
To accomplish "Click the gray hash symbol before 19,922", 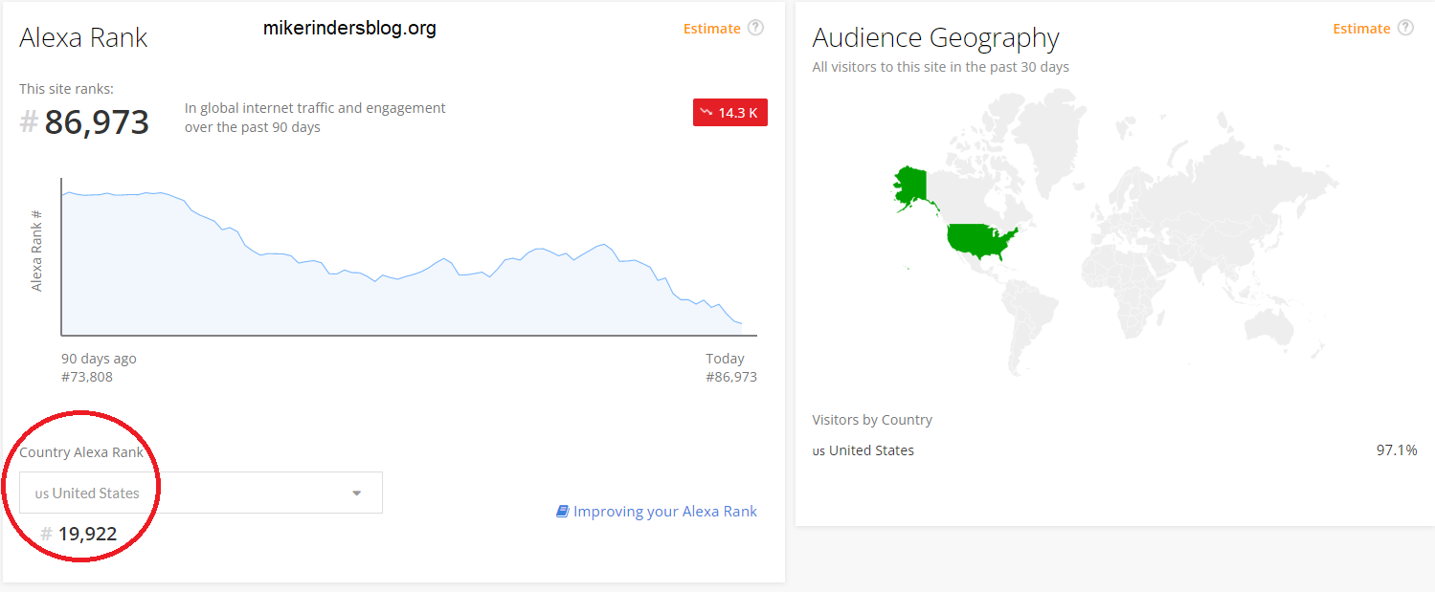I will click(x=46, y=535).
